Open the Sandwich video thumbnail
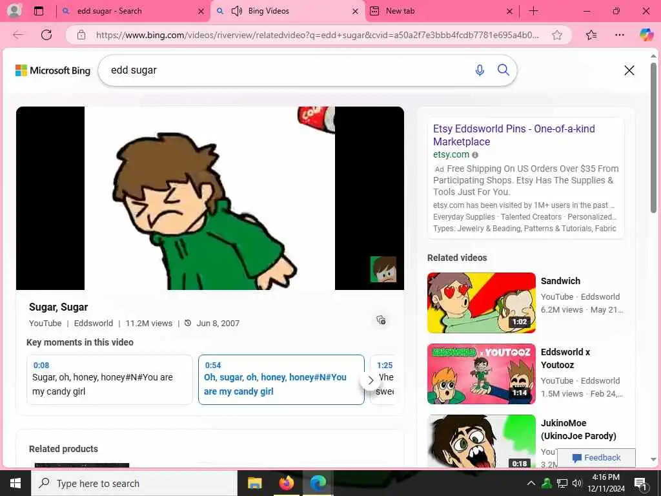 (x=481, y=303)
